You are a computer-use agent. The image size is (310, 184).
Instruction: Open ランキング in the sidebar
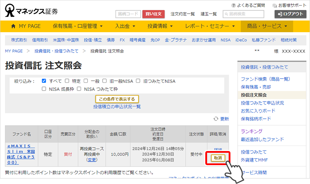tap(251, 131)
